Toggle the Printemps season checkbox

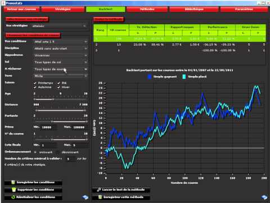coord(35,83)
